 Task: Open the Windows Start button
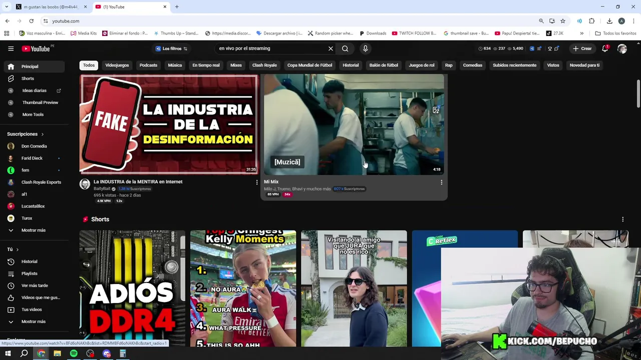pyautogui.click(x=8, y=353)
